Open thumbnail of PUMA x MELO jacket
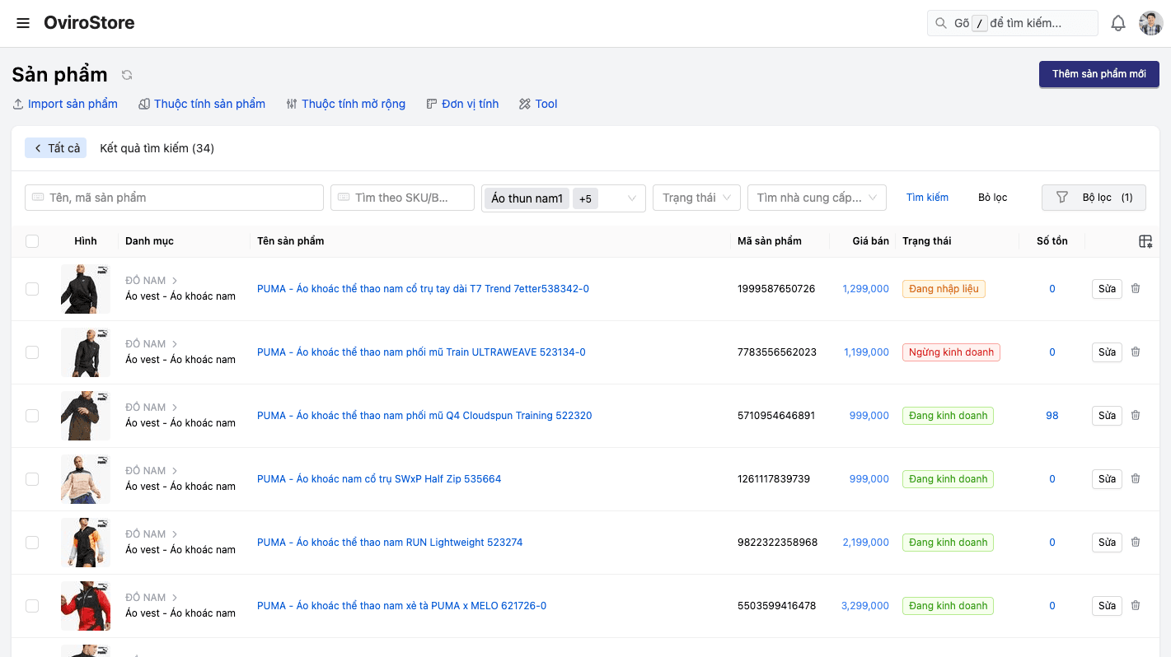1171x657 pixels. point(86,606)
